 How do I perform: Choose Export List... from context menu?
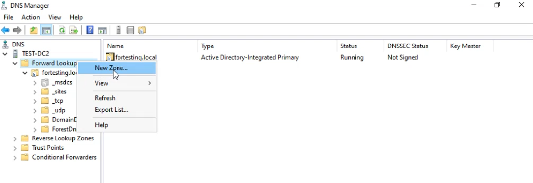pos(117,110)
